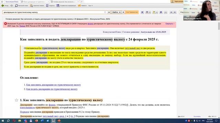The height and width of the screenshot is (123, 220).
Task: Clear the search field with the x icon
Action: (x=105, y=12)
